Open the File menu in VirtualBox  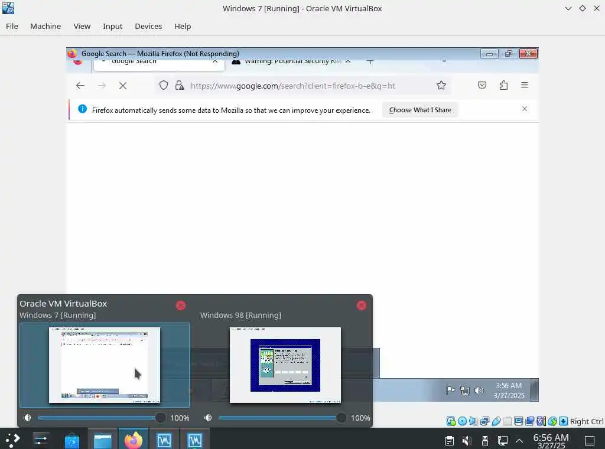point(12,26)
